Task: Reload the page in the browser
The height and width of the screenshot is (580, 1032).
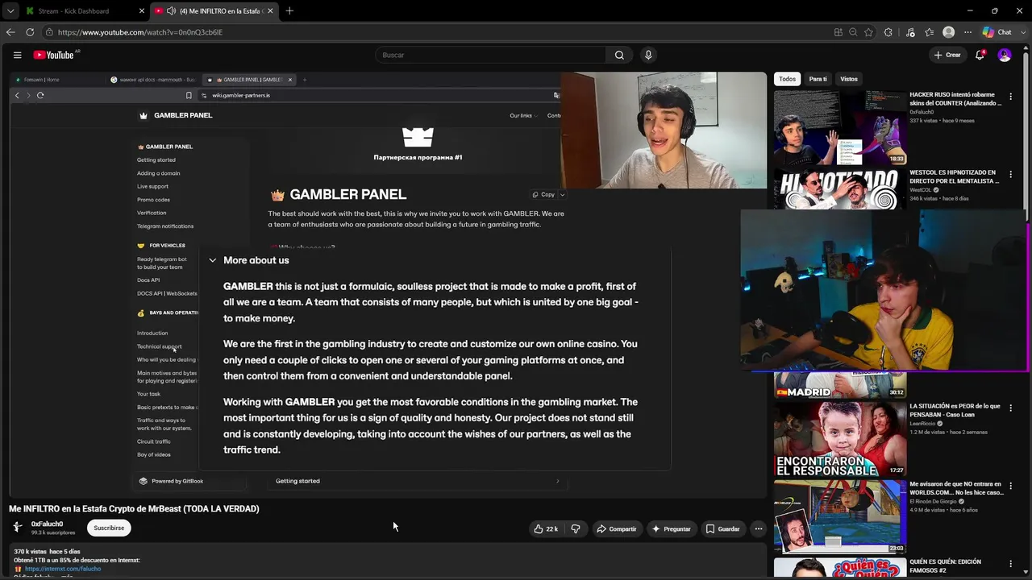Action: click(30, 32)
